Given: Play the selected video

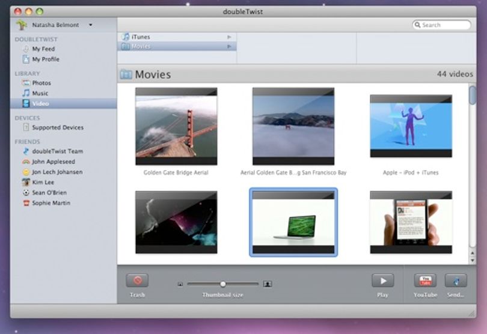Looking at the screenshot, I should (x=382, y=281).
